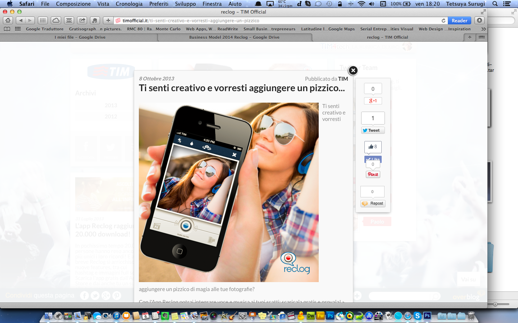Viewport: 518px width, 323px height.
Task: Click the battery 100% indicator
Action: pyautogui.click(x=401, y=4)
